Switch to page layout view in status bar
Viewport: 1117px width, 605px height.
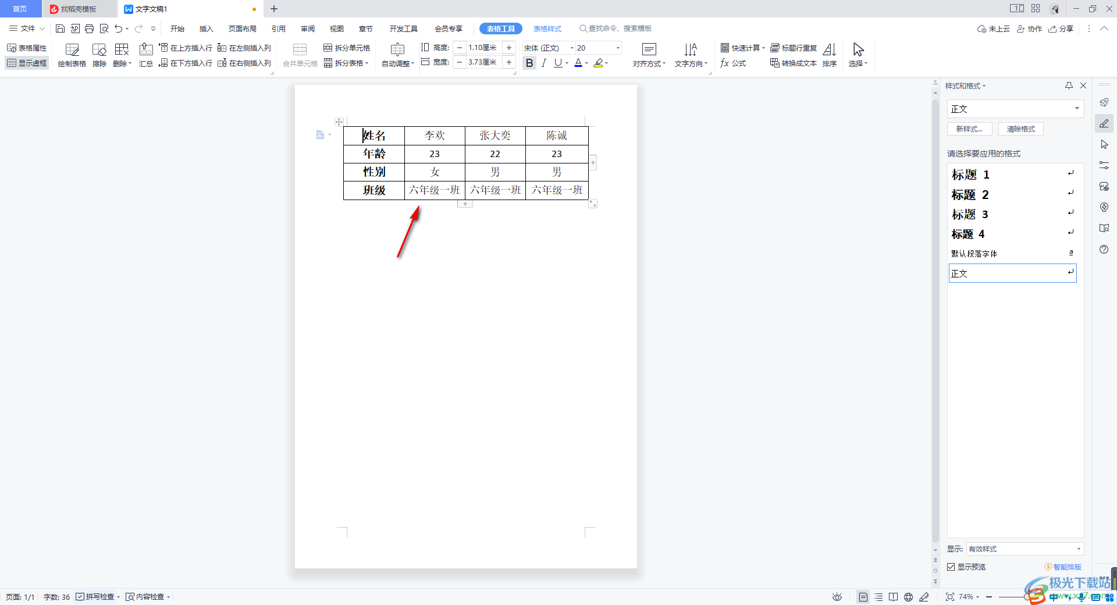point(863,597)
